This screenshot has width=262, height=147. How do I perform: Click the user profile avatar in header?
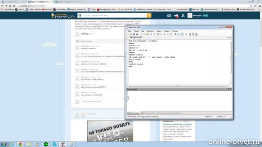(190, 15)
